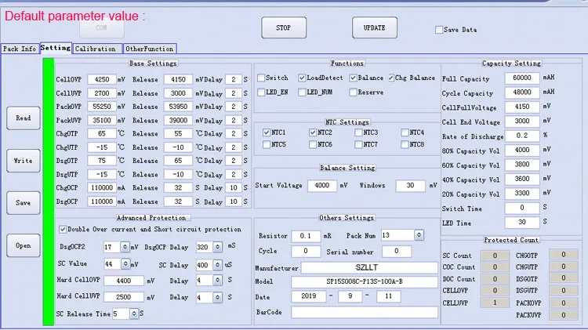Viewport: 588px width, 330px height.
Task: Click the Hard CellOVP value field
Action: coord(124,281)
